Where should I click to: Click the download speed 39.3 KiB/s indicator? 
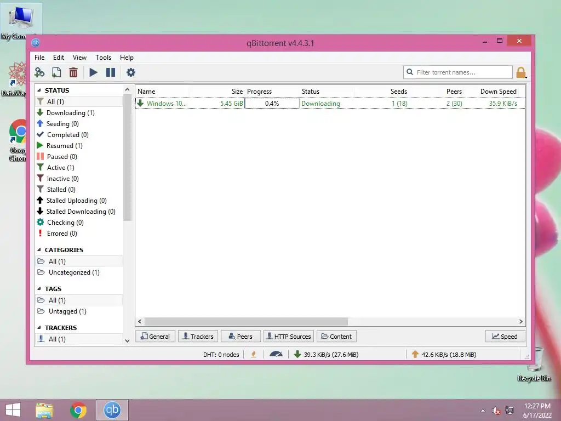coord(326,355)
